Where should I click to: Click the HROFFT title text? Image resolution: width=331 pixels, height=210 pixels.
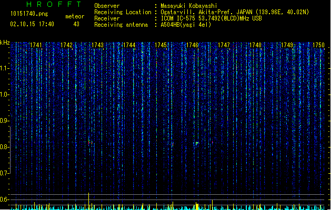54,4
